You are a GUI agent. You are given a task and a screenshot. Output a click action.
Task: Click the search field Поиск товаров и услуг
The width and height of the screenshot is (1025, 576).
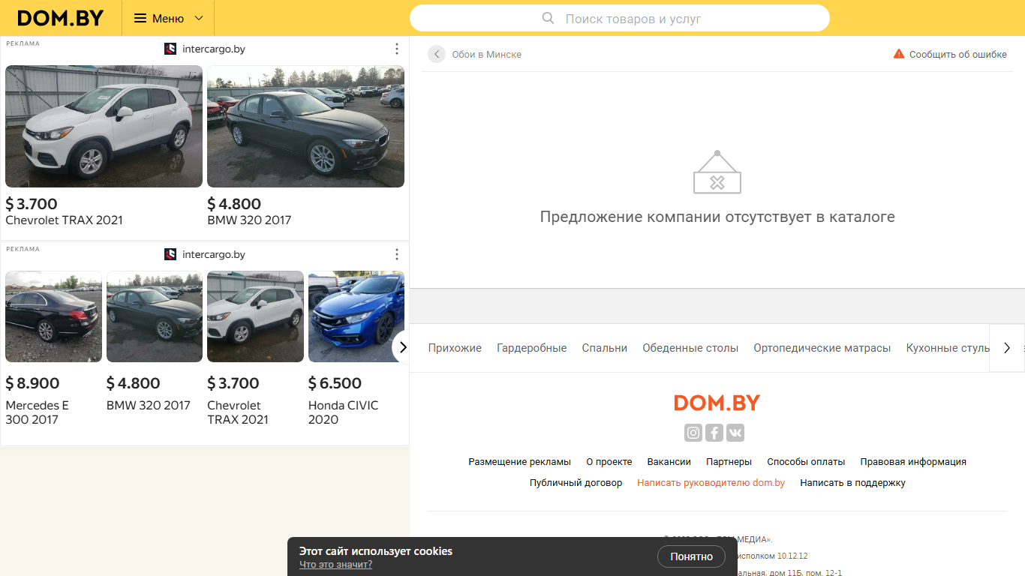coord(620,19)
